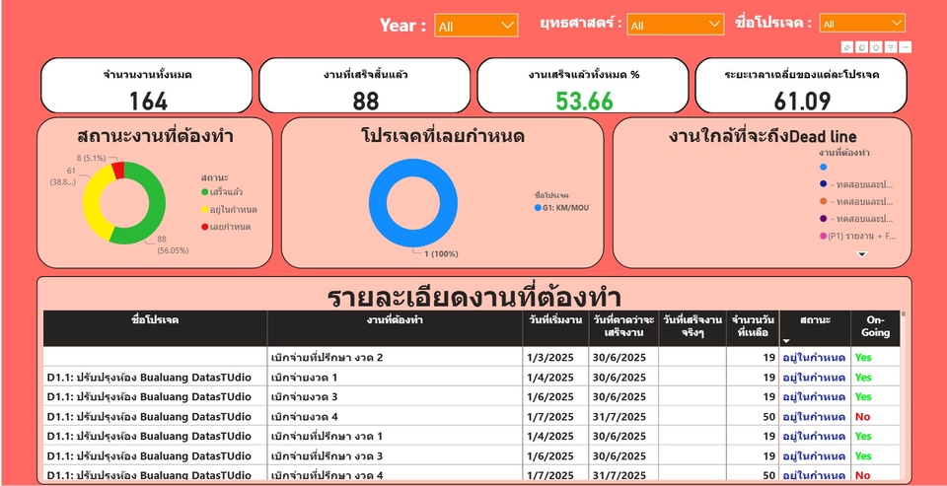The width and height of the screenshot is (947, 486).
Task: Click the 53.66 percent complete card
Action: (x=583, y=85)
